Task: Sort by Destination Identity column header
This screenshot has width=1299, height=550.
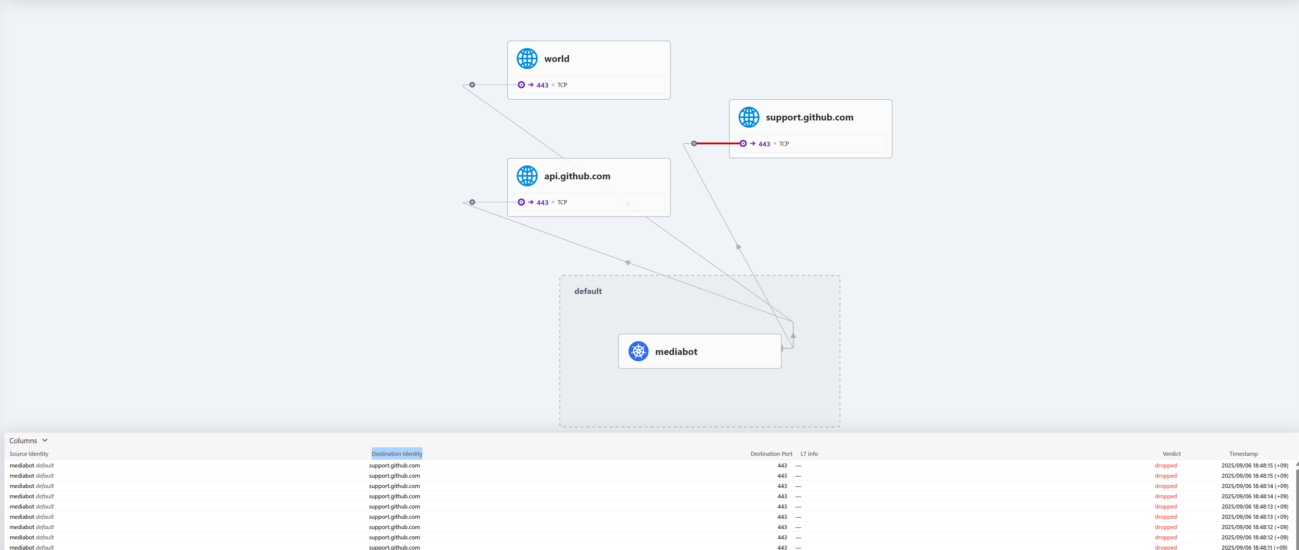Action: pos(397,454)
